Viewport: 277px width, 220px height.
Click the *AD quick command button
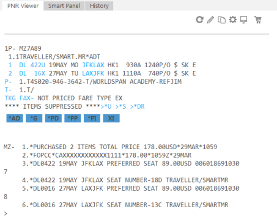[15, 119]
